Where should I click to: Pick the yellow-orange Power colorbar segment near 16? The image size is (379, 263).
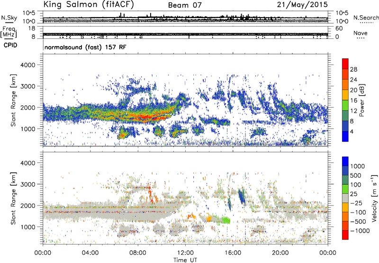point(345,95)
